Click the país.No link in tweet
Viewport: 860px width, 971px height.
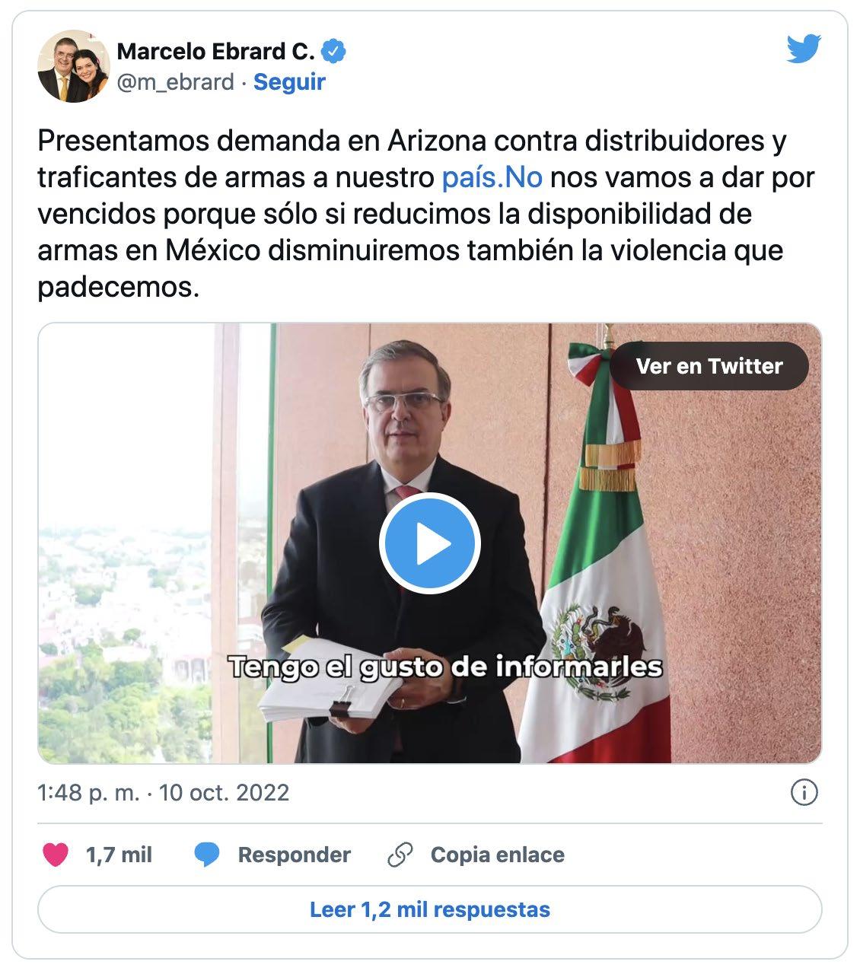coord(492,177)
